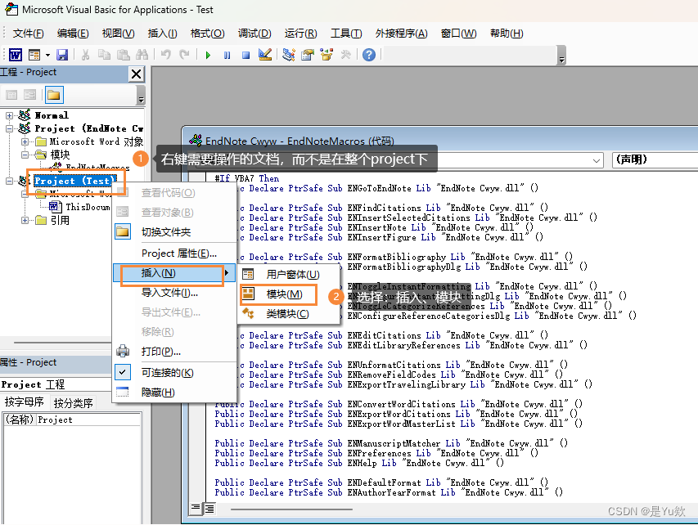Screen dimensions: 698x525
Task: Open the 文件(F) menu
Action: pyautogui.click(x=28, y=34)
